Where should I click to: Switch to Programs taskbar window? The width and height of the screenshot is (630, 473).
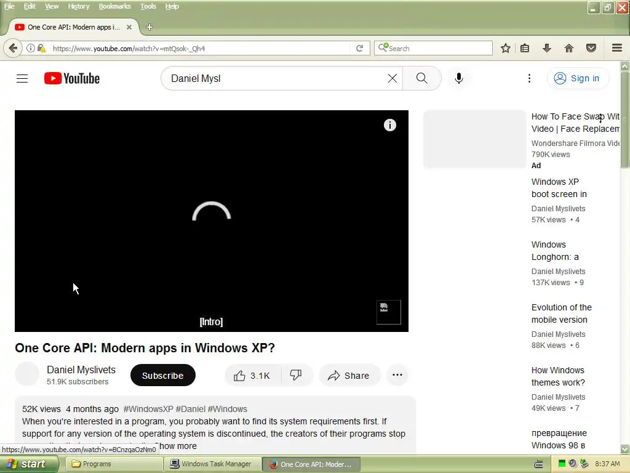point(114,464)
